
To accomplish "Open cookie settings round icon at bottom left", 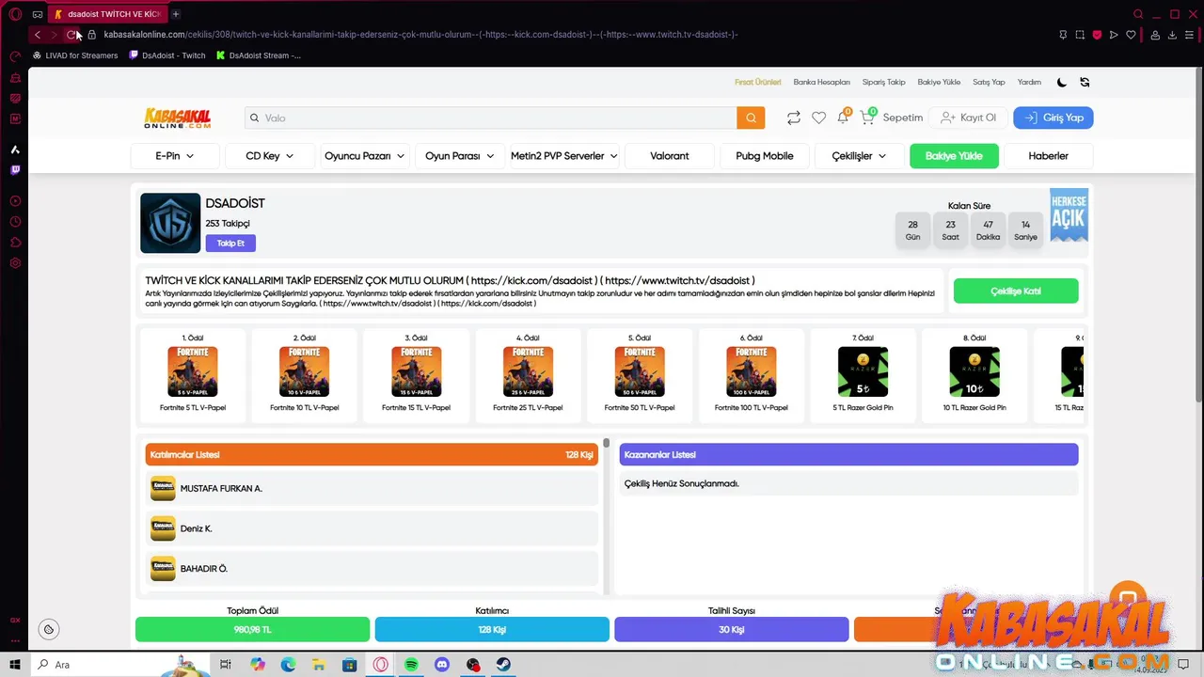I will [49, 629].
